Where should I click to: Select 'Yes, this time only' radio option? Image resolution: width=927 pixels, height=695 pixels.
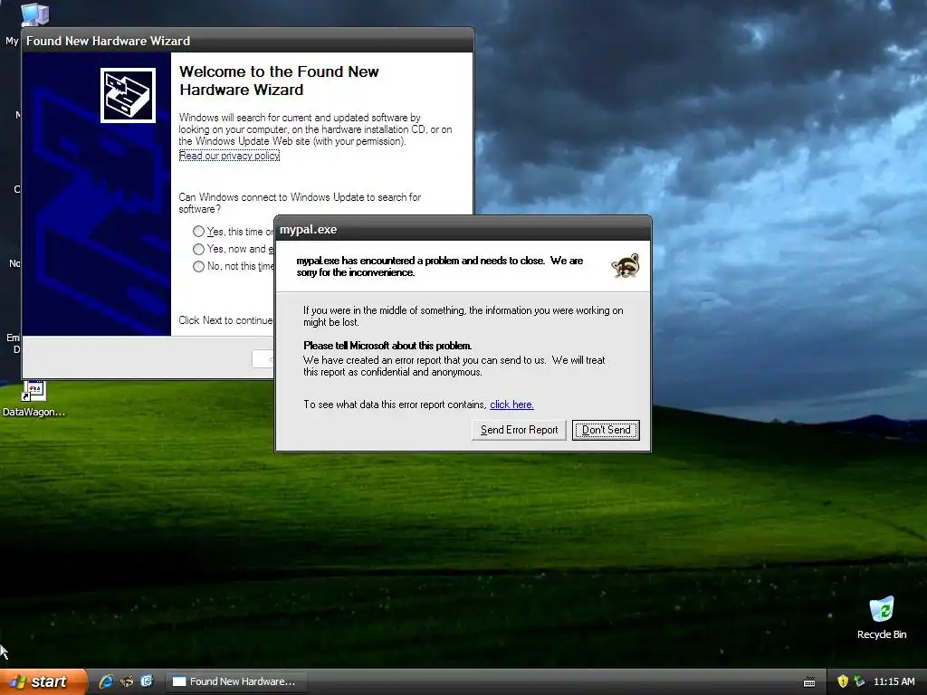pyautogui.click(x=198, y=232)
